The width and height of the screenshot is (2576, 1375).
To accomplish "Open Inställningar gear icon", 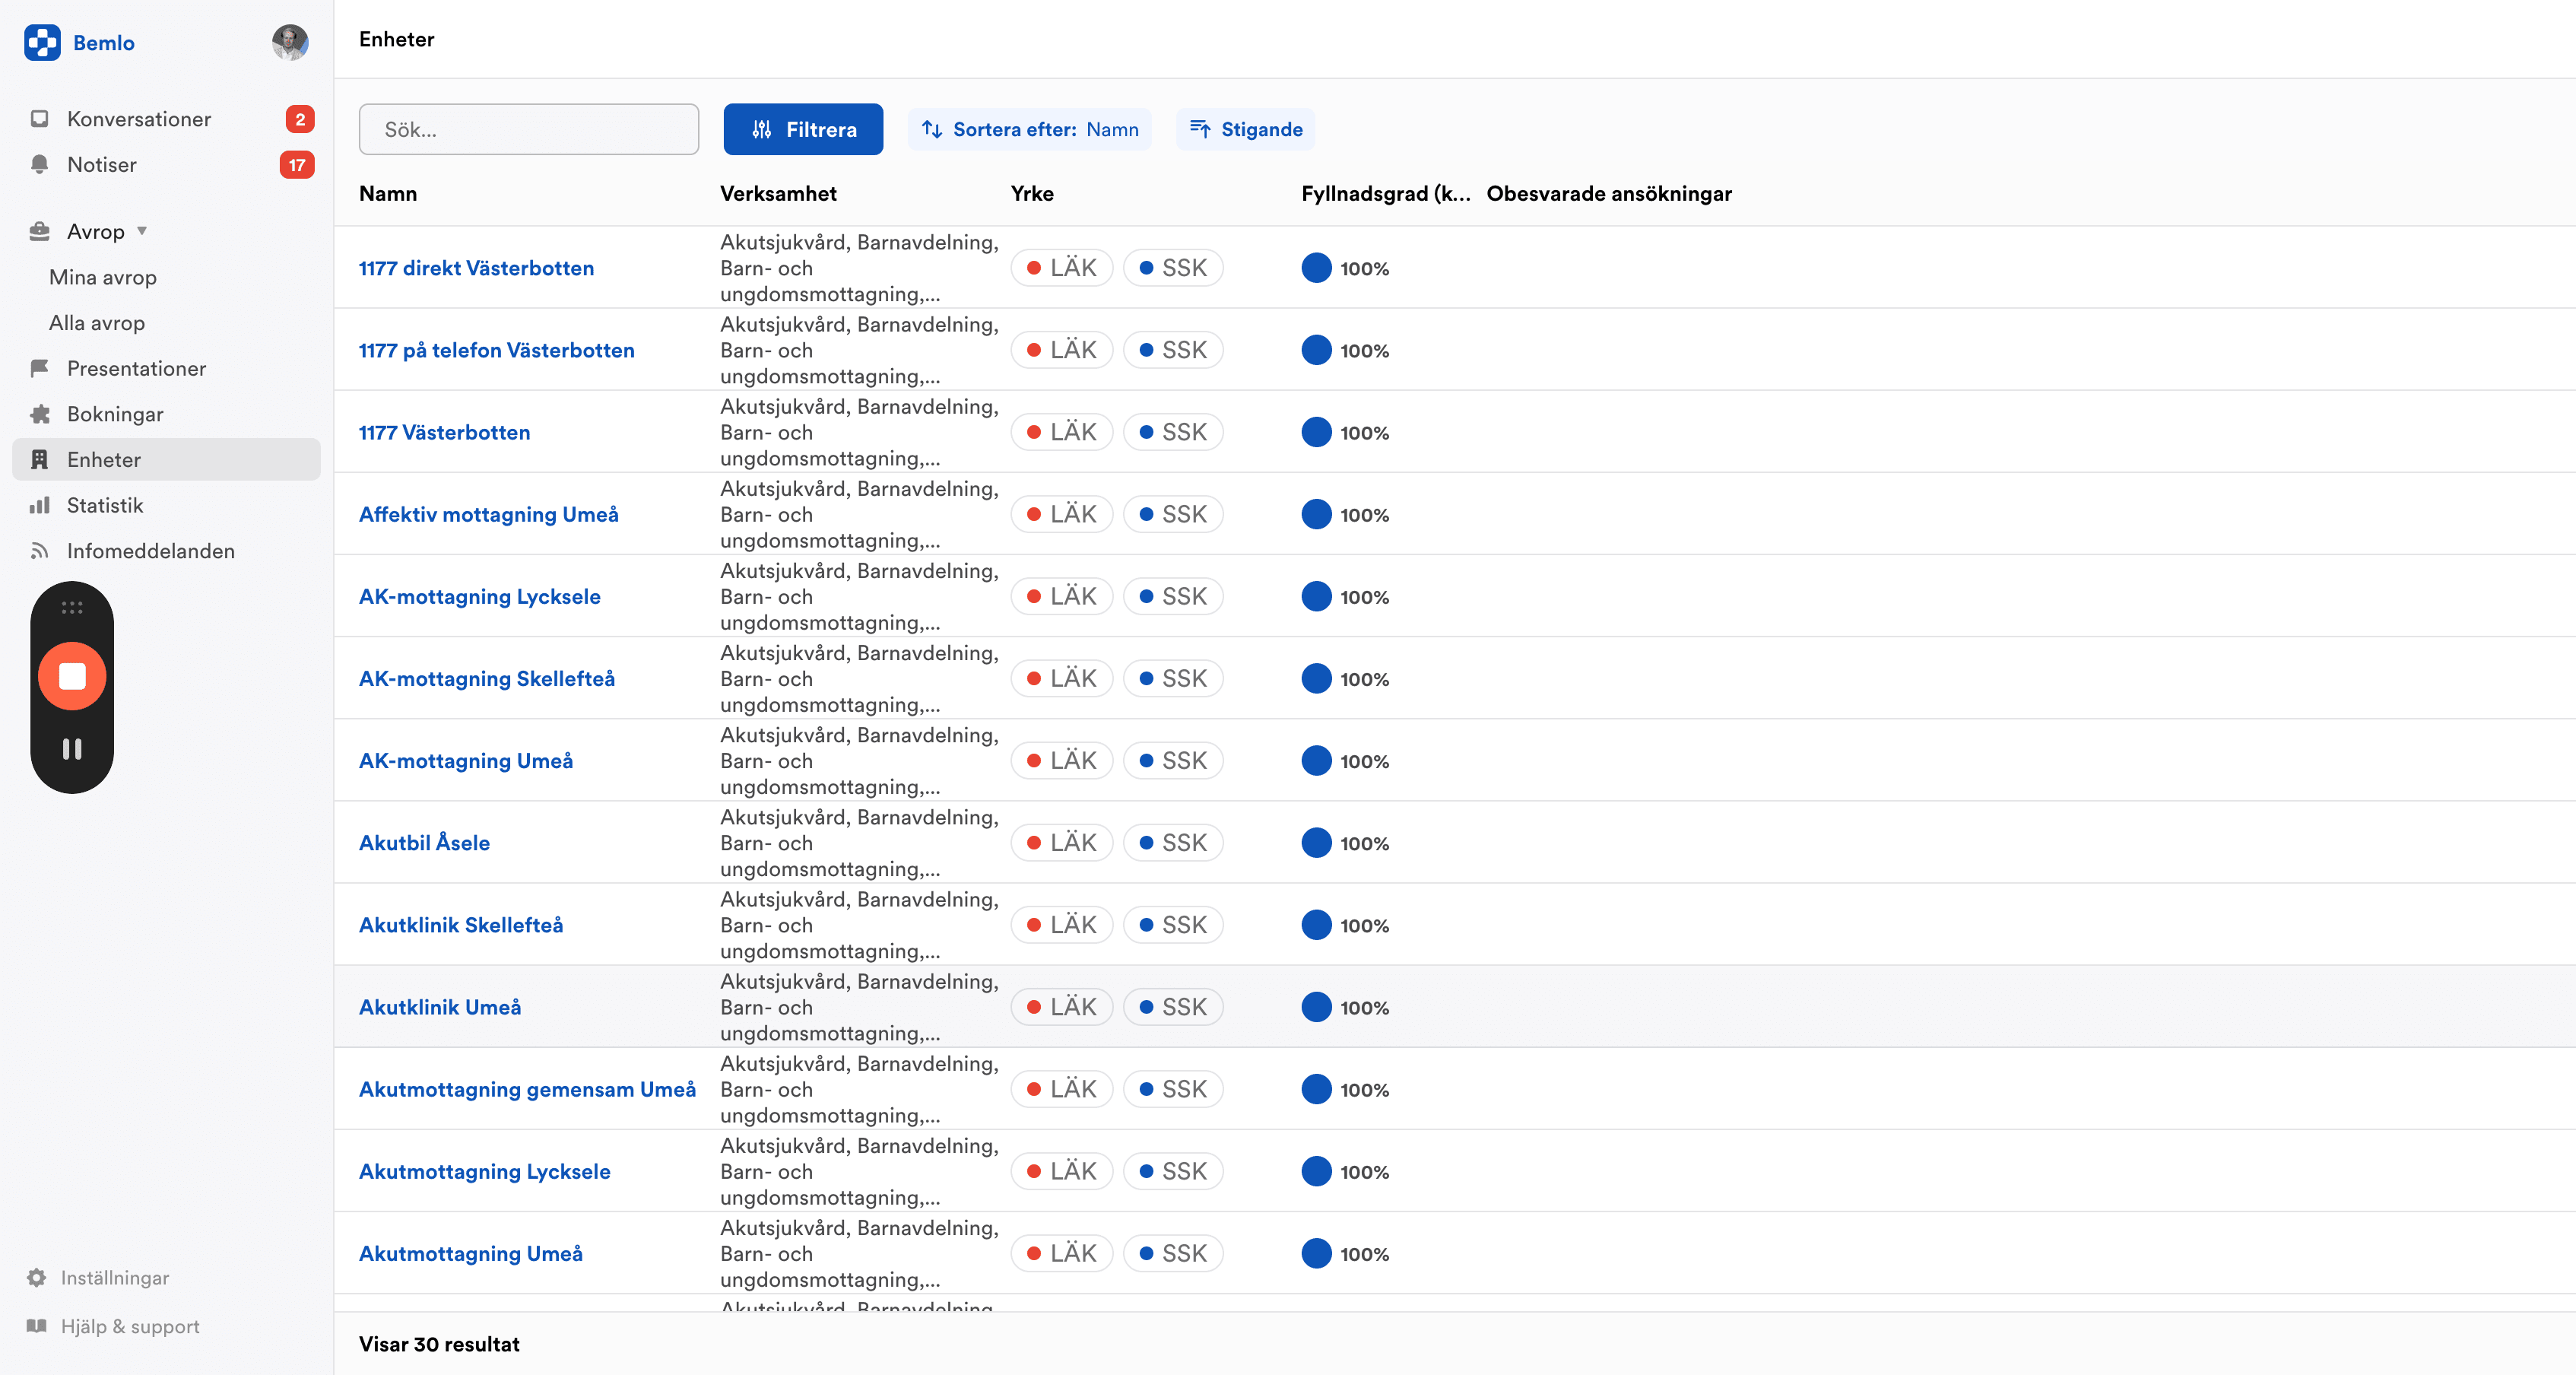I will pyautogui.click(x=37, y=1278).
